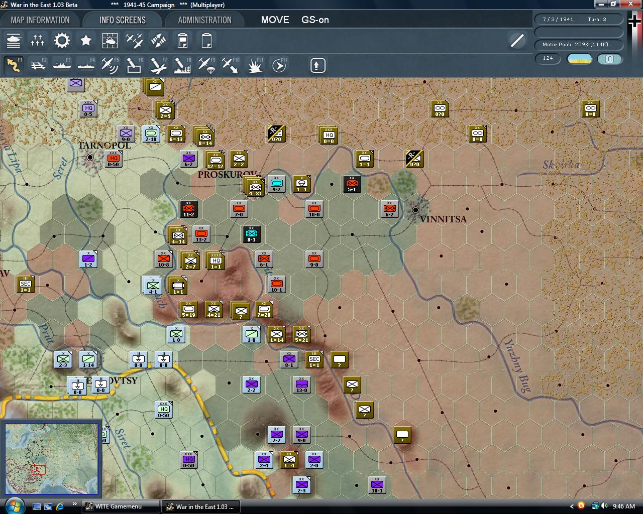
Task: Open the Administration tab
Action: pos(204,20)
